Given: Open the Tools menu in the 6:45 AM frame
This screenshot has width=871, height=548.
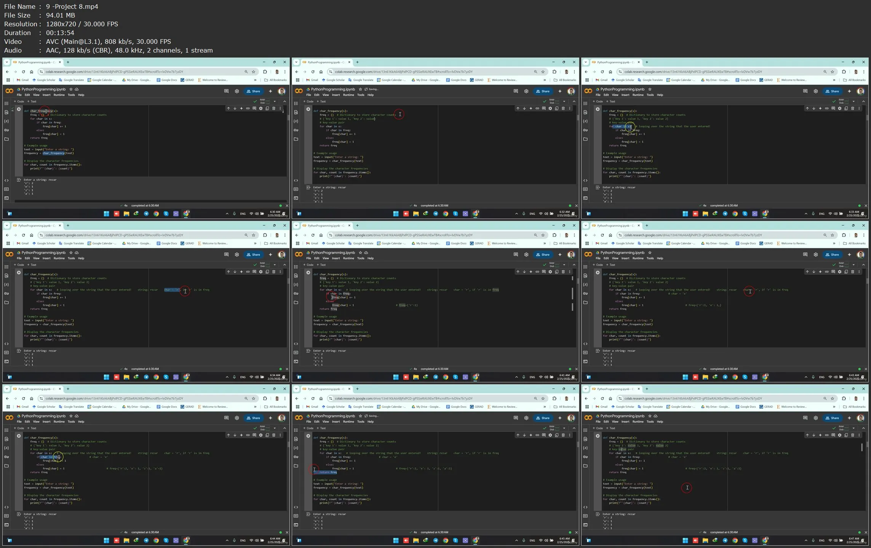Looking at the screenshot, I should pyautogui.click(x=360, y=422).
